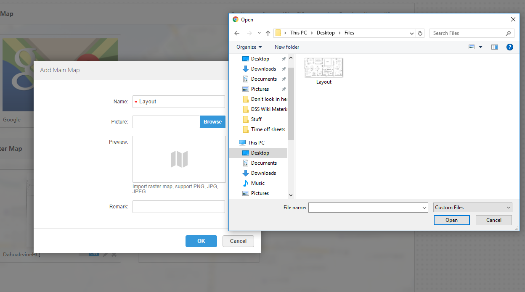
Task: Click the search magnifier in Search Files
Action: pos(509,33)
